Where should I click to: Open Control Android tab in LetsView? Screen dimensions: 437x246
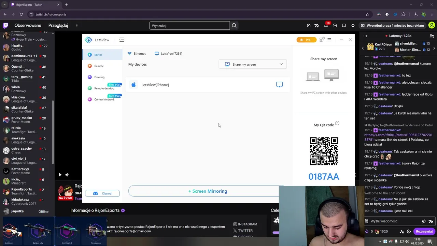(102, 99)
